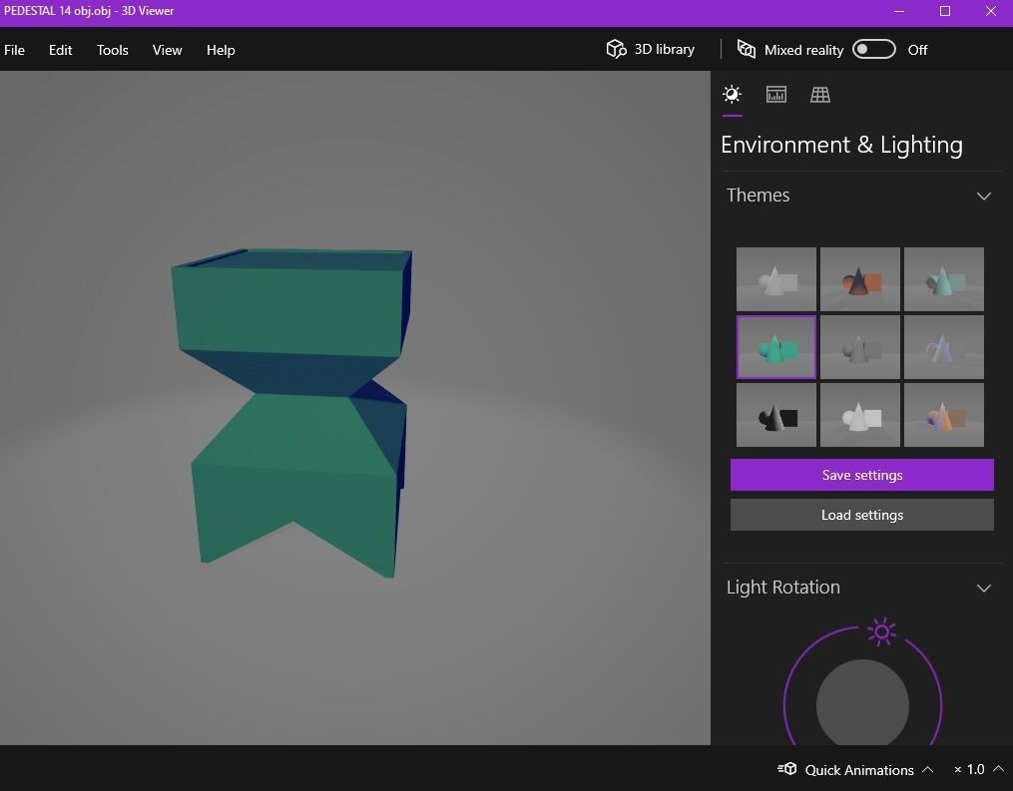Open the File menu
Viewport: 1013px width, 791px height.
coord(14,50)
